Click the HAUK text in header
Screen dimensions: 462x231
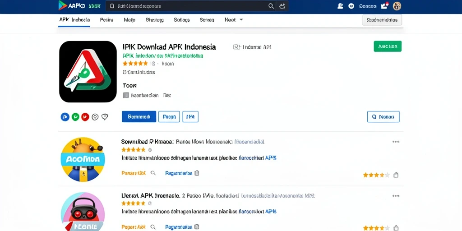95,6
